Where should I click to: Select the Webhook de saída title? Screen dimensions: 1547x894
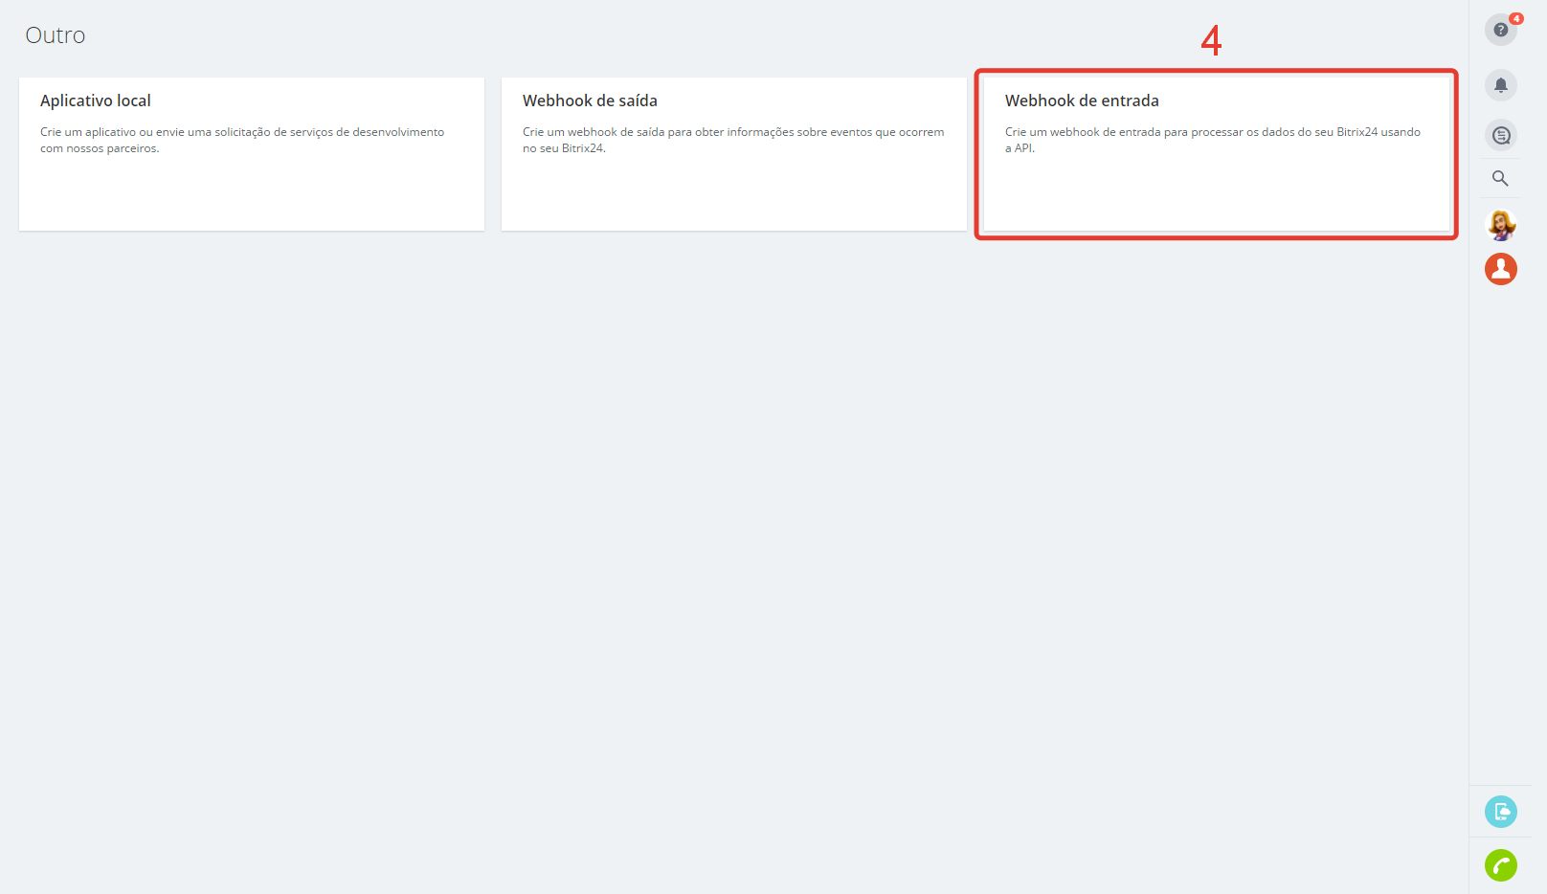(590, 101)
